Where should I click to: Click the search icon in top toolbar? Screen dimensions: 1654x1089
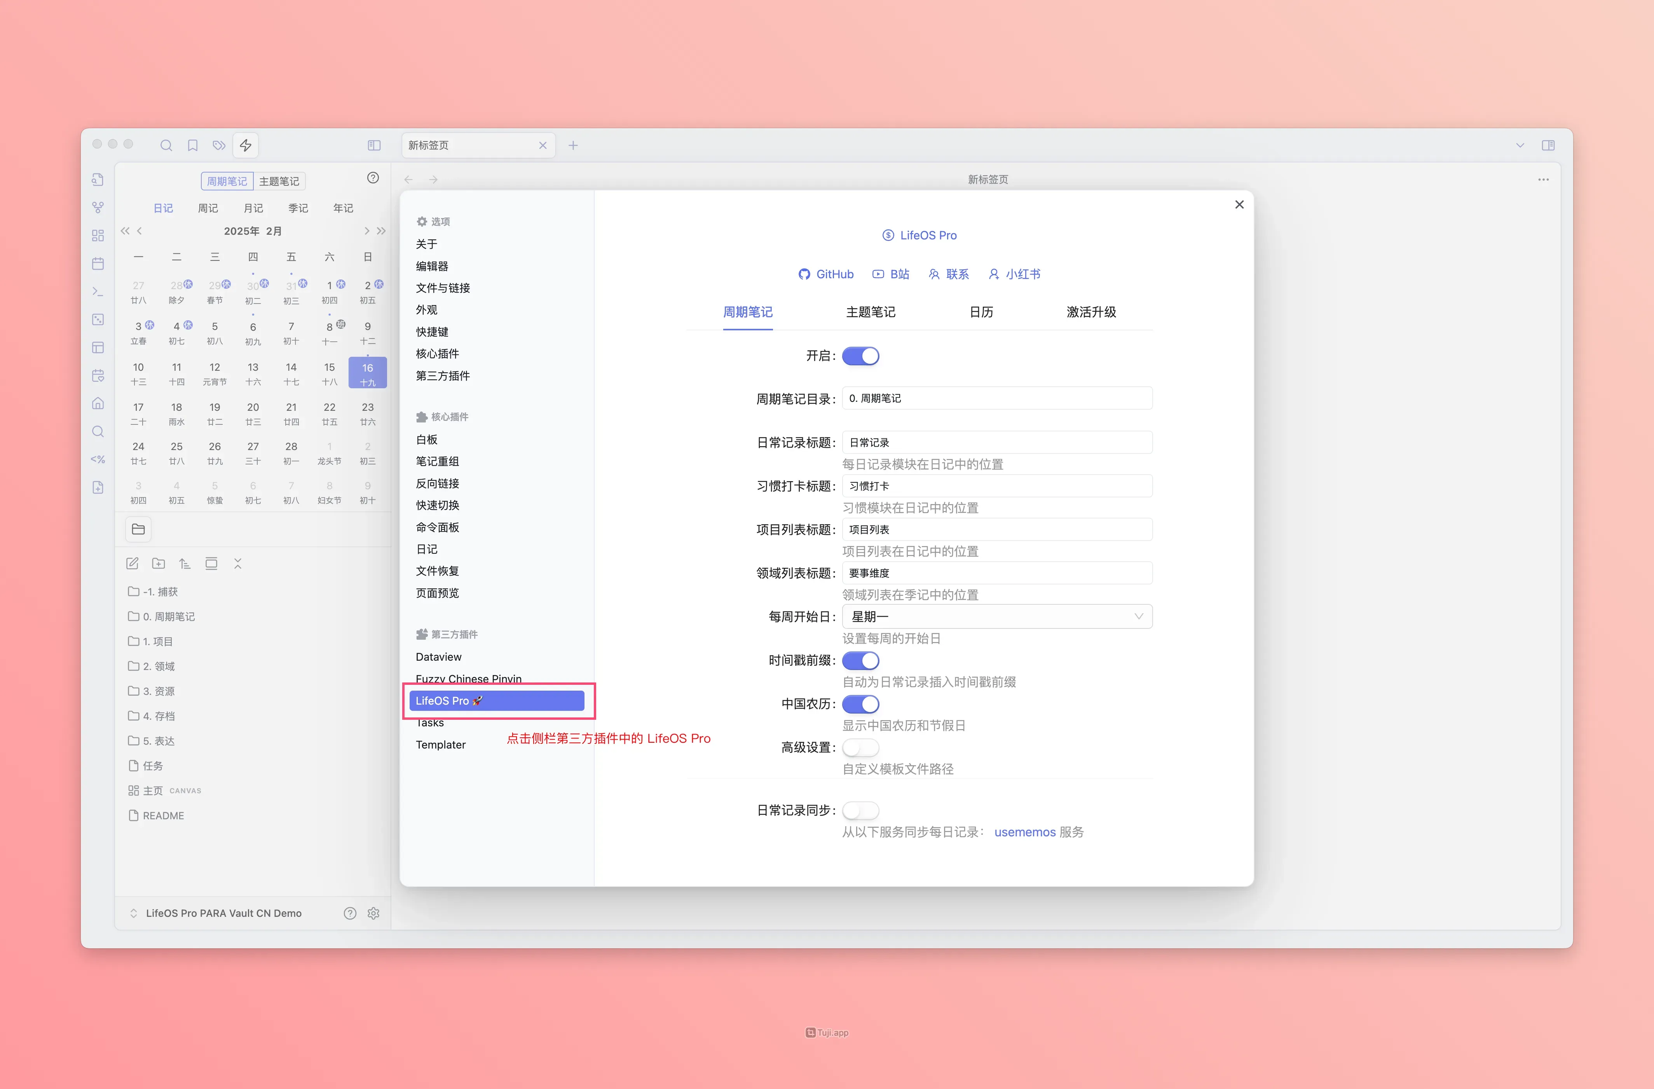(166, 145)
